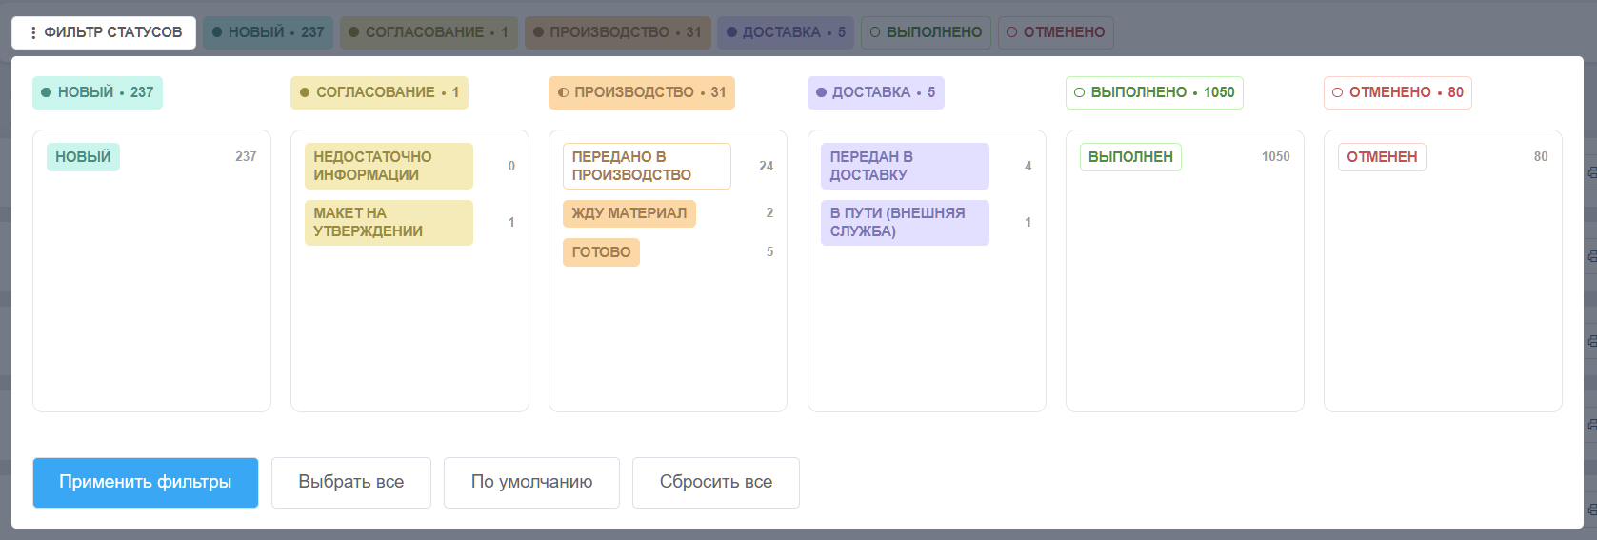Click count 4 beside ПЕРЕДАН В ДОСТАВКУ

(x=1028, y=166)
